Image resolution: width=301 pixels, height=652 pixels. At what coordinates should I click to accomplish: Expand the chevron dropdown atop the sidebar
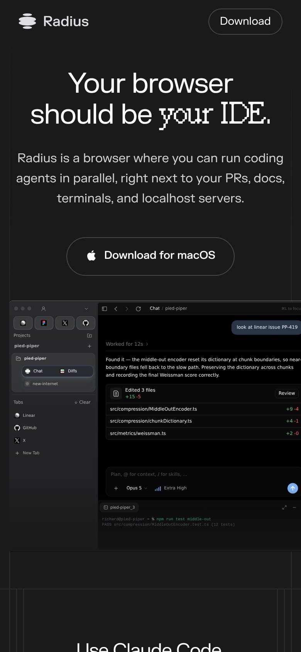click(x=86, y=309)
